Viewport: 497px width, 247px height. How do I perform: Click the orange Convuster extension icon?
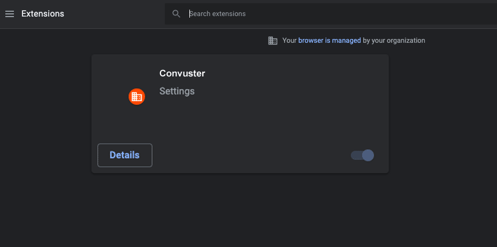(136, 97)
